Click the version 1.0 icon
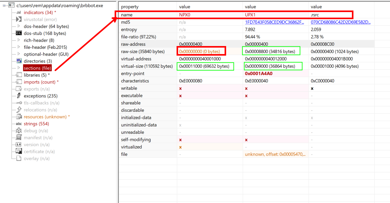The height and width of the screenshot is (203, 390). click(x=19, y=145)
